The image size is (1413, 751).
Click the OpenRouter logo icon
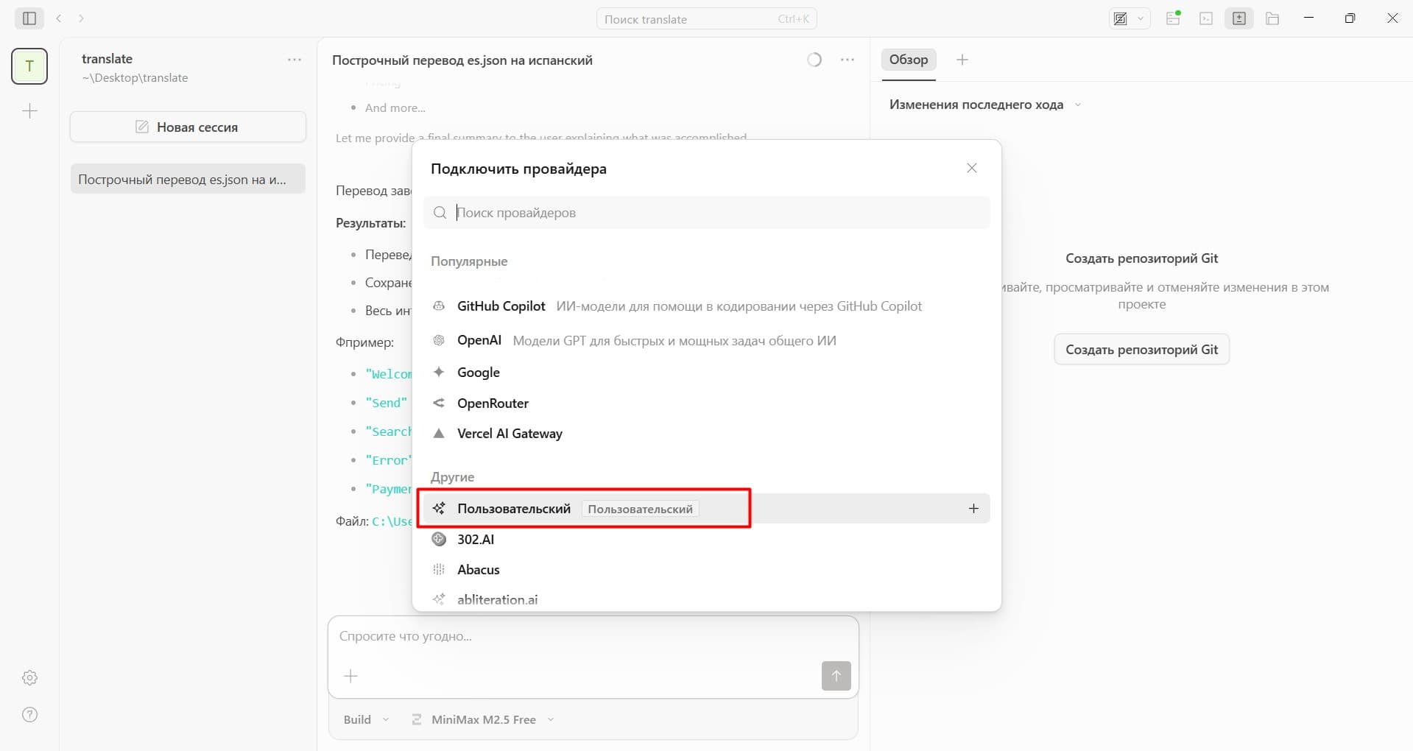[439, 403]
